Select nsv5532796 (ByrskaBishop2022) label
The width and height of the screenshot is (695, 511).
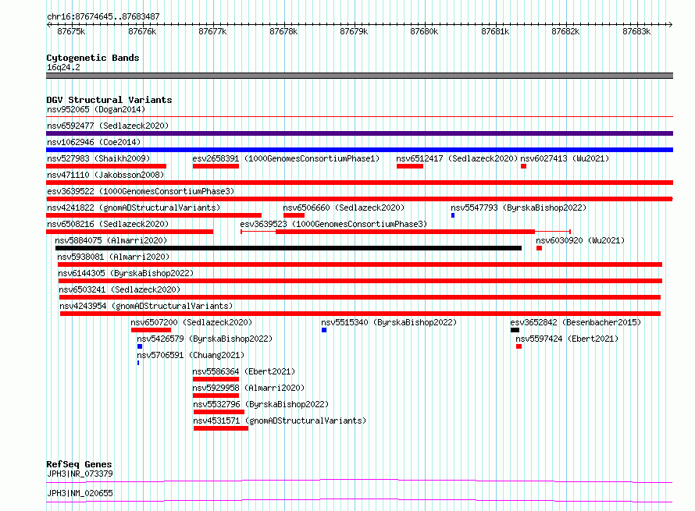pyautogui.click(x=261, y=404)
